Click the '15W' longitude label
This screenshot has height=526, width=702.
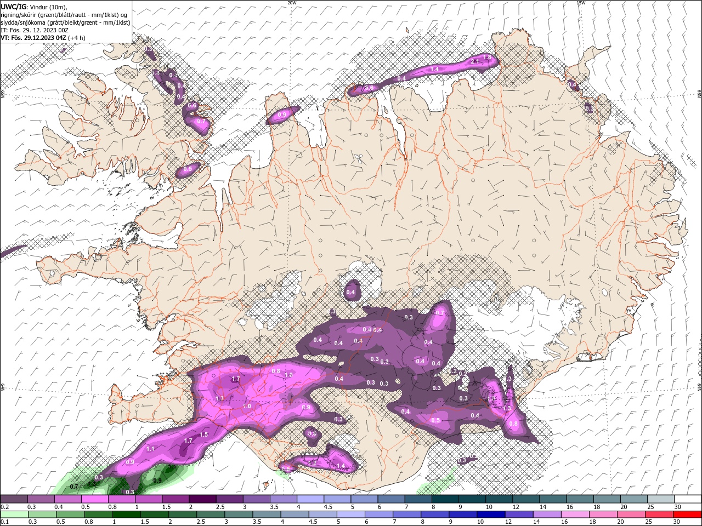tap(581, 3)
